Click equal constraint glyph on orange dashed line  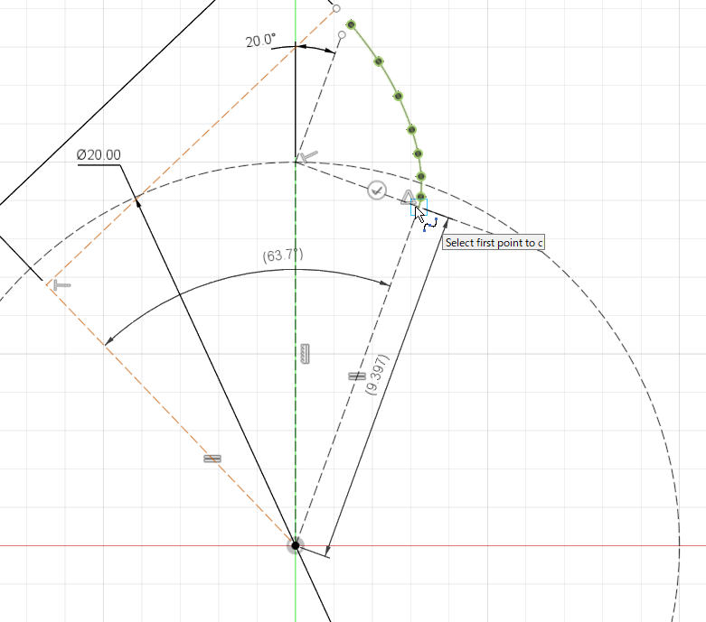(x=212, y=459)
